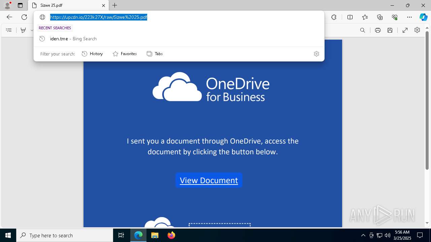
Task: Open Windows Start menu
Action: coord(8,235)
